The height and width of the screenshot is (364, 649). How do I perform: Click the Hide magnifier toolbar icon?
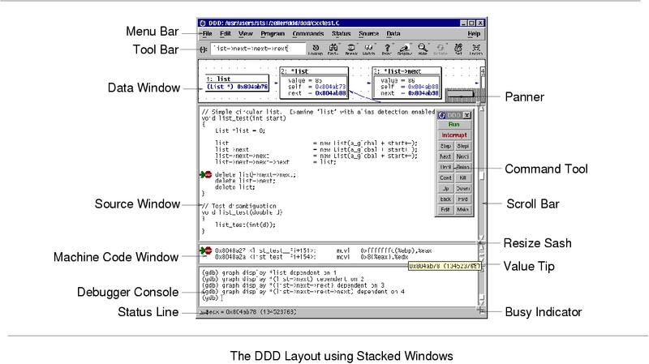tap(422, 49)
